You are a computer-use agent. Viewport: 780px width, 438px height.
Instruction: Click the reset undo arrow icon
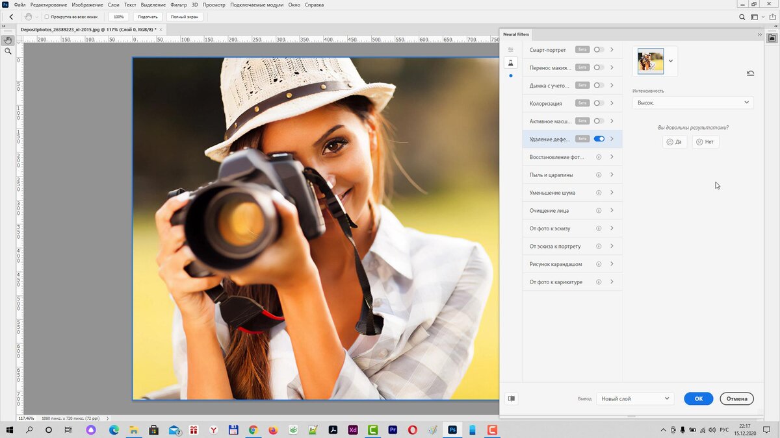point(750,73)
